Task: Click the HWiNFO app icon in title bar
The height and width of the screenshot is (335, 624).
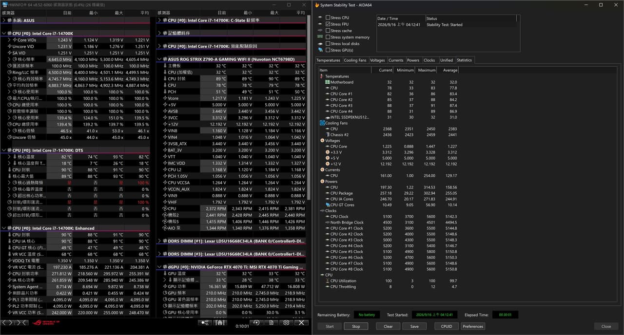Action: (x=4, y=5)
